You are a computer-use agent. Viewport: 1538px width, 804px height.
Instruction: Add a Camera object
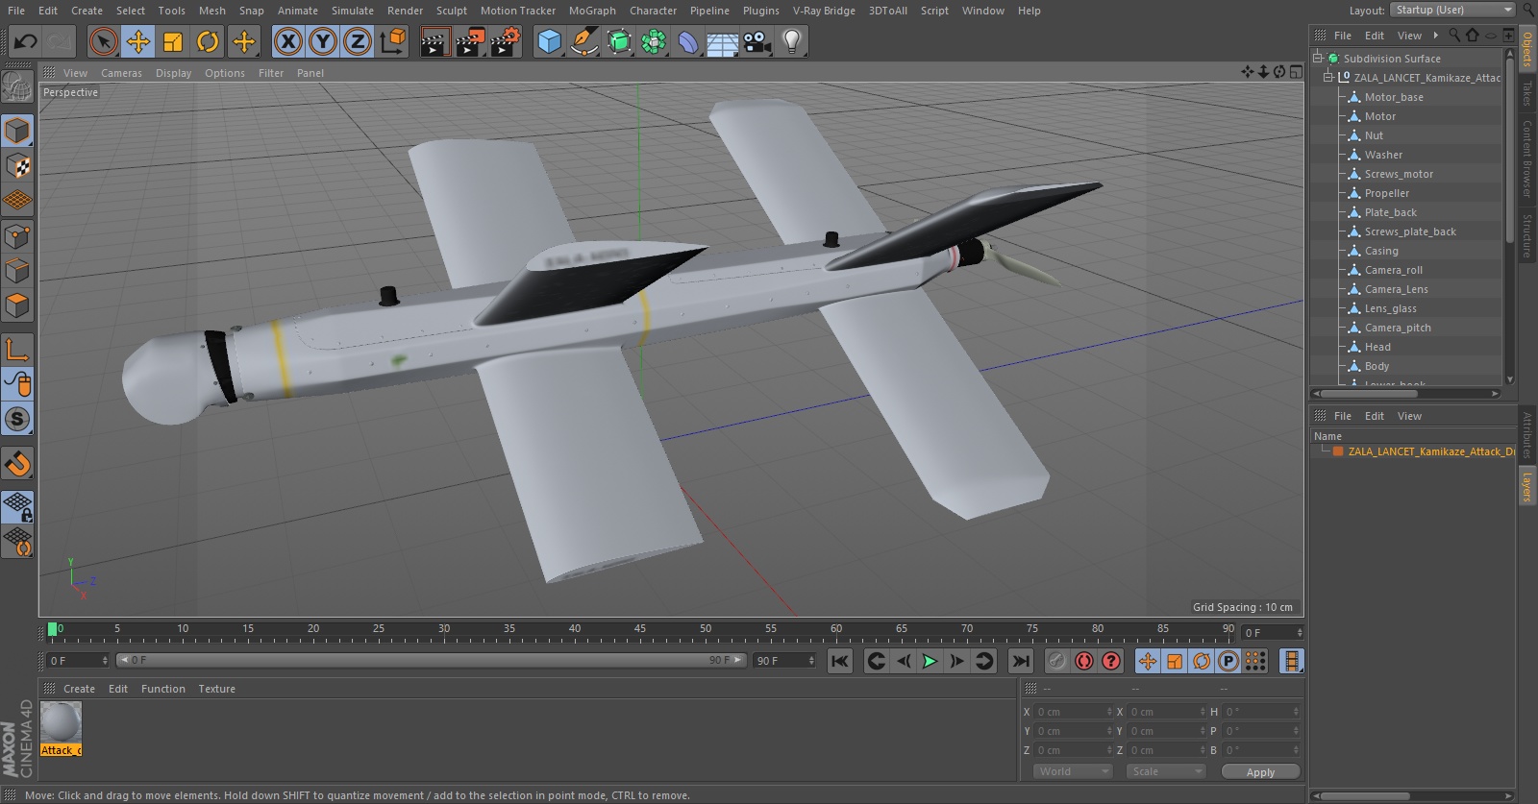click(757, 41)
